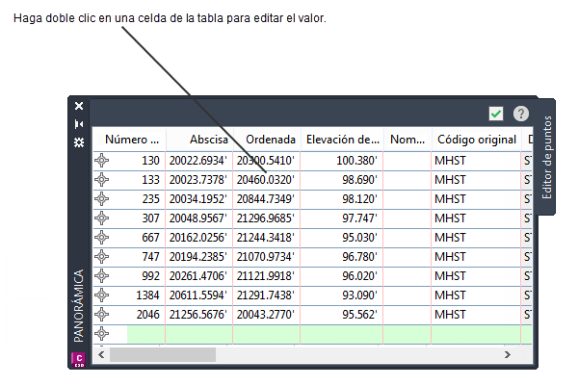The width and height of the screenshot is (578, 385).
Task: Click Abscisa cell 20194.2385'
Action: [x=199, y=257]
